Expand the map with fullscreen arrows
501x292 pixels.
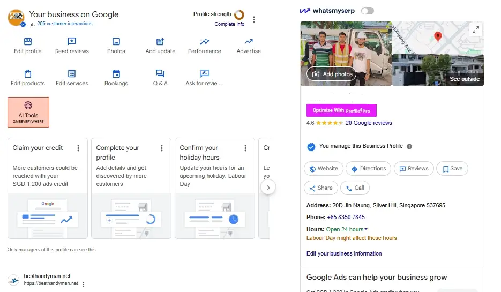click(x=476, y=29)
